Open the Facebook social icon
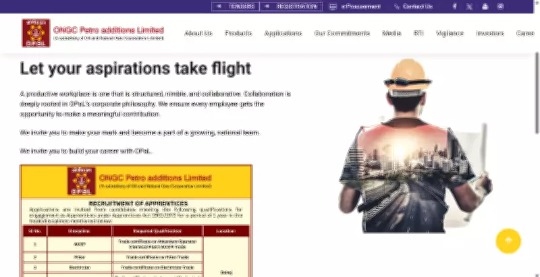Image resolution: width=540 pixels, height=277 pixels. (454, 6)
